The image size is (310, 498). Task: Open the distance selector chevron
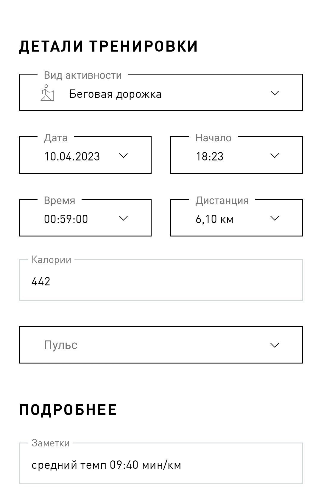tap(274, 218)
